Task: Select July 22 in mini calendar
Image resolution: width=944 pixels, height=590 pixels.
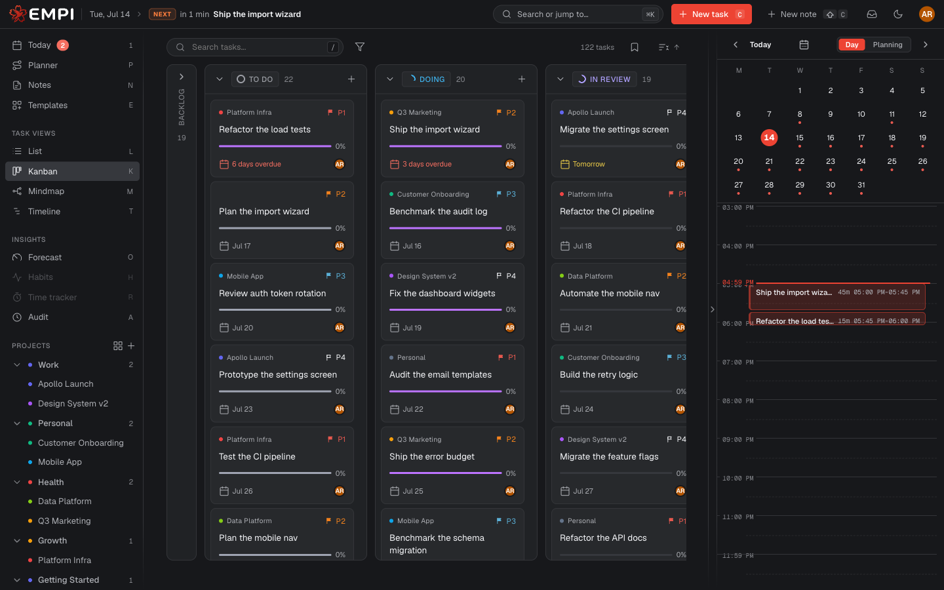Action: pos(800,161)
